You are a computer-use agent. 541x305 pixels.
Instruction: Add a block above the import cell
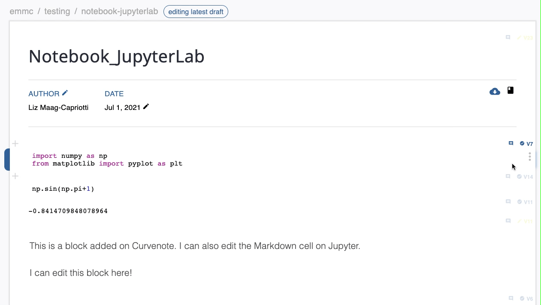point(15,144)
